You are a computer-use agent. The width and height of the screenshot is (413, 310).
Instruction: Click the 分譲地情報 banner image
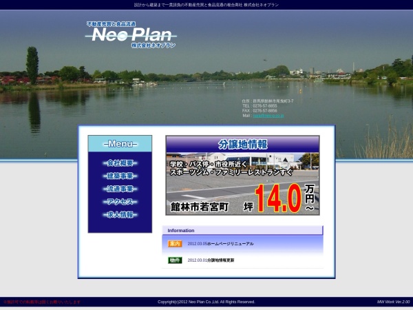[242, 175]
